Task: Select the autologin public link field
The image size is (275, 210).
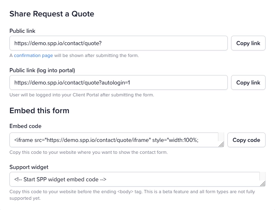Action: (x=119, y=82)
